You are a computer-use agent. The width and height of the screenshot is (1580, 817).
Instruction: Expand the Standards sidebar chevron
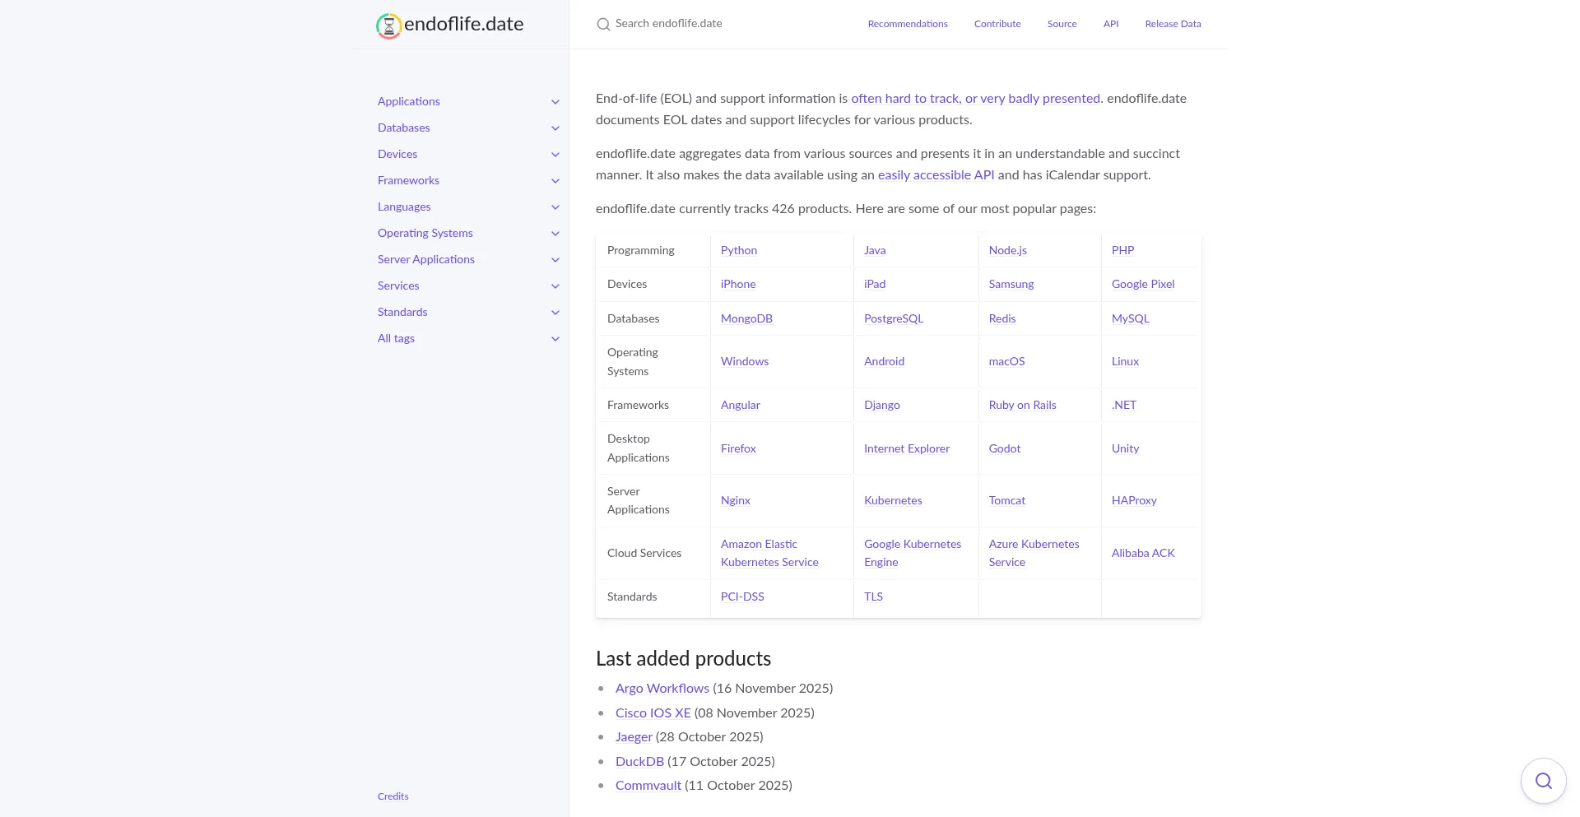pyautogui.click(x=555, y=313)
